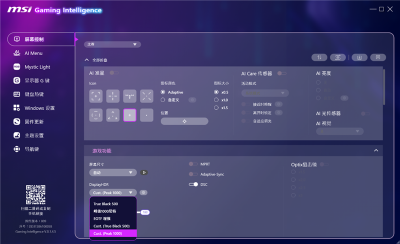Click the 位置 crosshair position button

pos(184,121)
